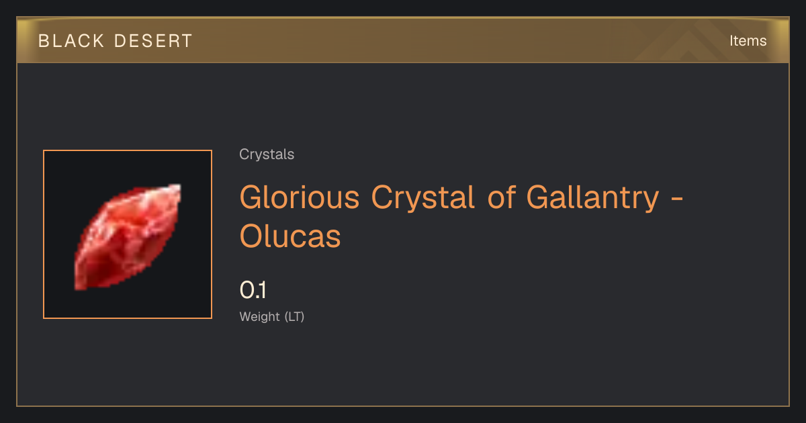Click the BLACK DESERT logo text
Screen dimensions: 806x423
point(116,41)
